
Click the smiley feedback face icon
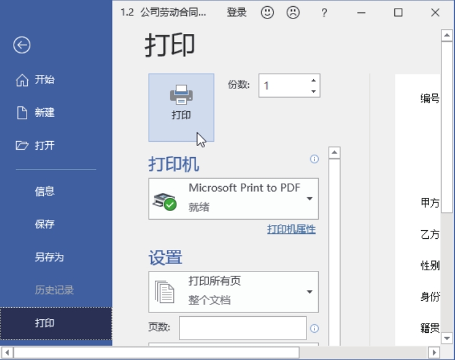click(x=267, y=13)
